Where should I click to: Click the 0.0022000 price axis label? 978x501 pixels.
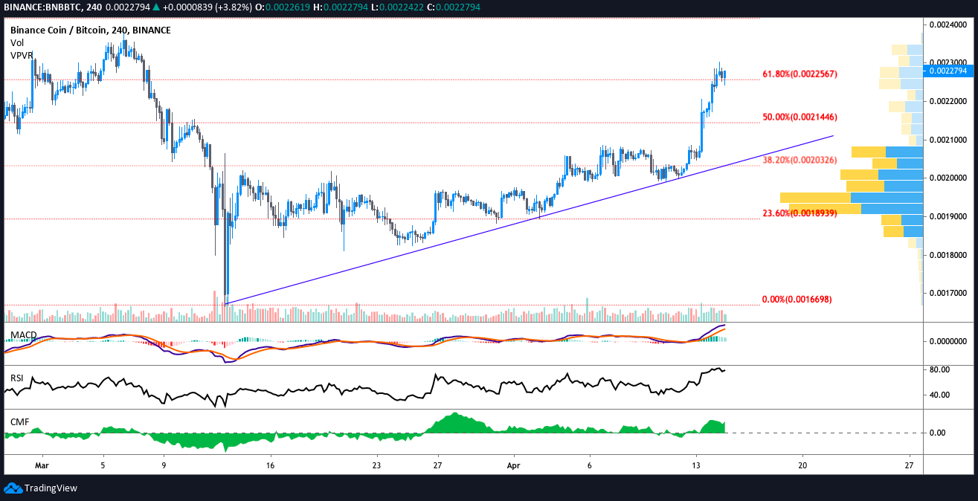(948, 101)
